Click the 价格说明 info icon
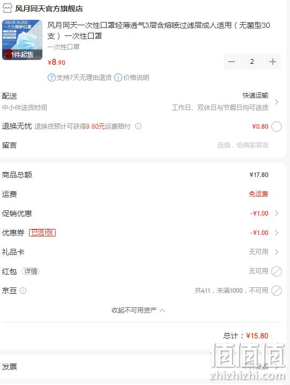The width and height of the screenshot is (290, 385). click(118, 78)
